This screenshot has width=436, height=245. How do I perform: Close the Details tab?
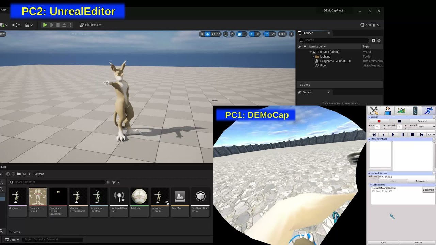(329, 92)
